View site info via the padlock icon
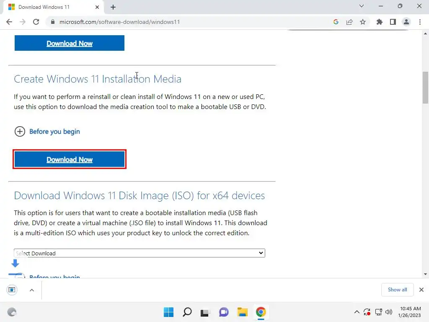429x322 pixels. point(53,22)
